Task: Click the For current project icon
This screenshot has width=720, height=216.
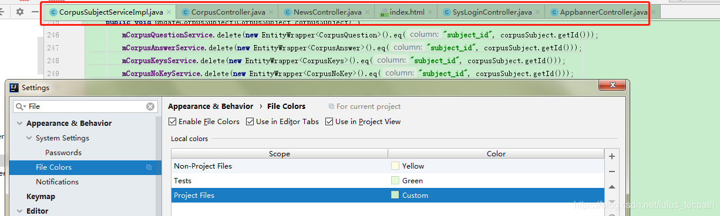Action: pos(332,107)
